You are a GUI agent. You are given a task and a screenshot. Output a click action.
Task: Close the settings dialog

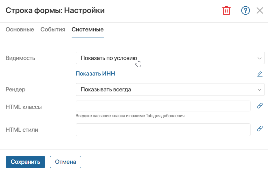pyautogui.click(x=260, y=10)
